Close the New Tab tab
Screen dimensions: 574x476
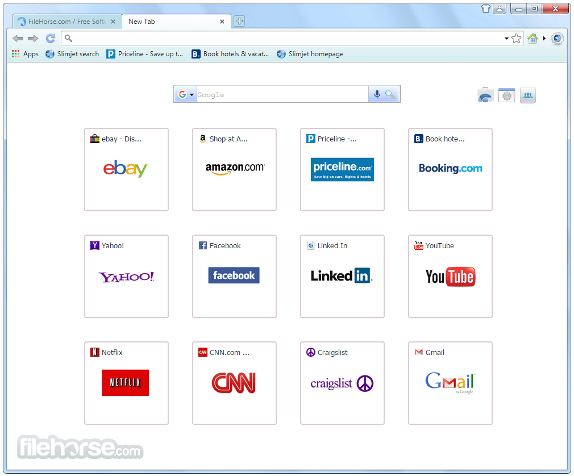222,22
